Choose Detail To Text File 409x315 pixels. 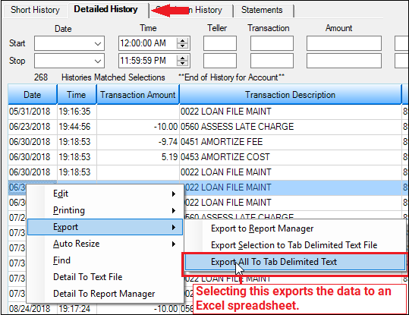tap(105, 277)
